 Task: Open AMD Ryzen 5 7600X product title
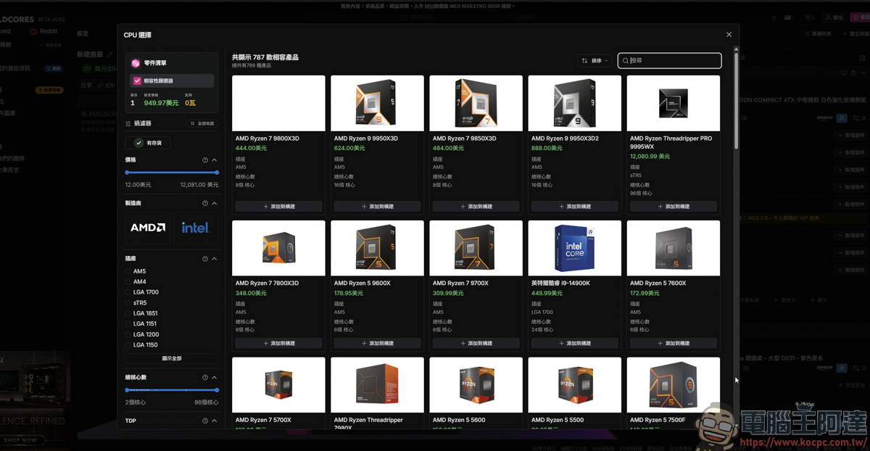tap(658, 284)
